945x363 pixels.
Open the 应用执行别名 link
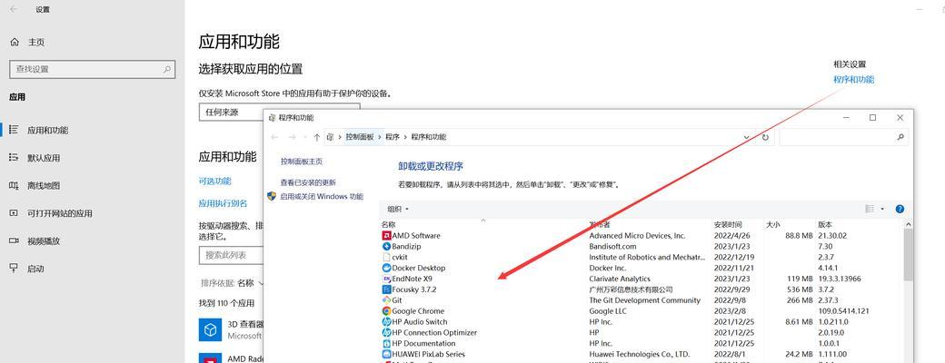click(223, 203)
